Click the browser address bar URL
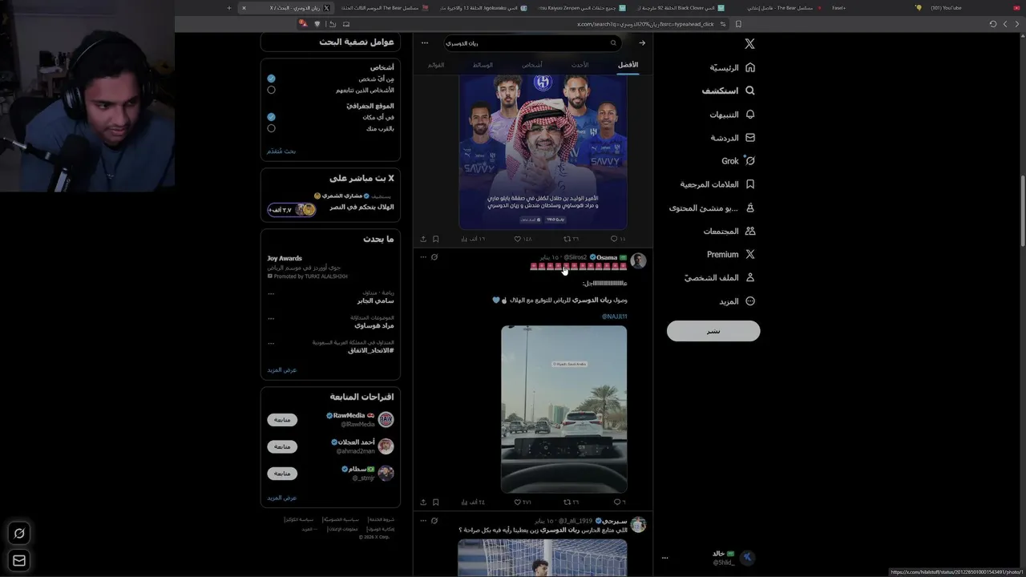 pos(645,24)
